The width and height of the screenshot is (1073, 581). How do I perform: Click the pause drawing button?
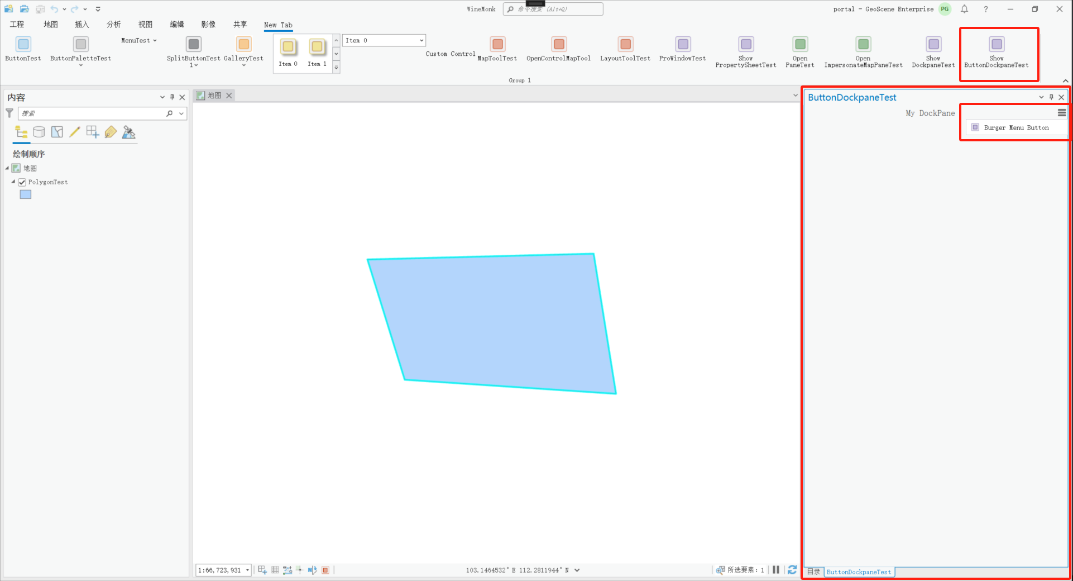(776, 570)
